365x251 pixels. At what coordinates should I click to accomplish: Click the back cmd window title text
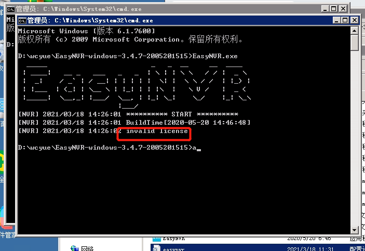coord(79,9)
